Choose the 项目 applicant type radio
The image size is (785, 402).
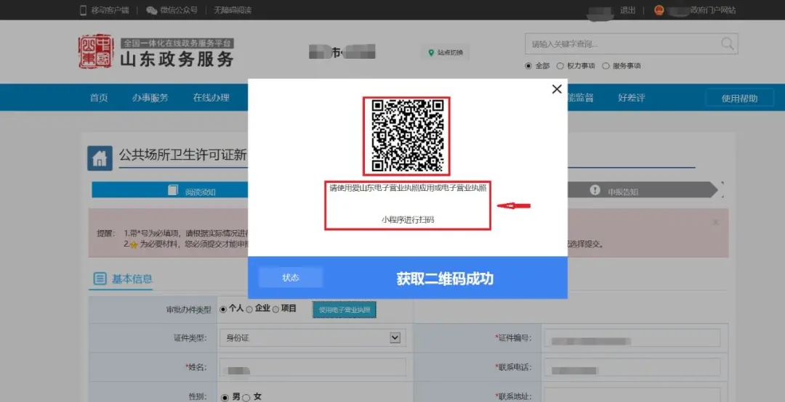pyautogui.click(x=275, y=309)
